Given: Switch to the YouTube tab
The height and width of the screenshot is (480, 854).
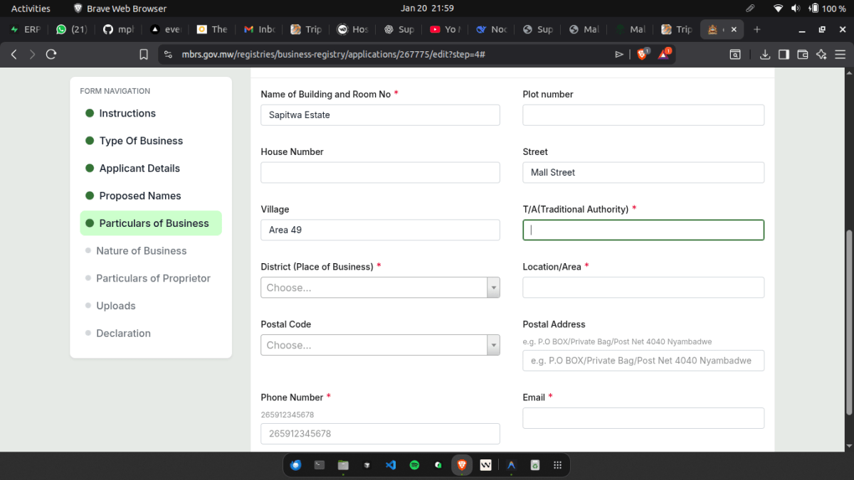Looking at the screenshot, I should coord(447,29).
